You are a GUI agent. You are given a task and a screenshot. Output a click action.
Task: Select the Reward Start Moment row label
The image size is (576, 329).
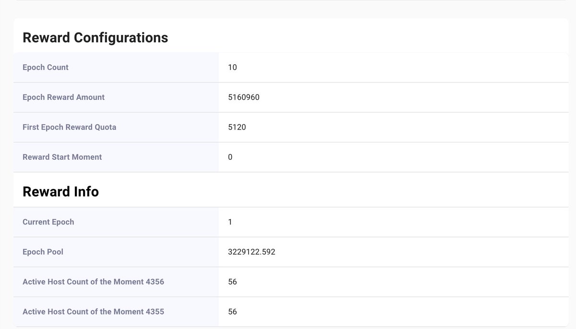pos(62,157)
